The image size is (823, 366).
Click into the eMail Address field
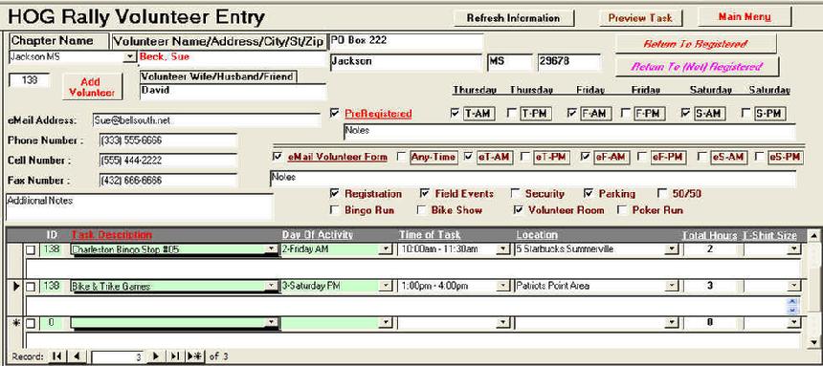click(206, 120)
